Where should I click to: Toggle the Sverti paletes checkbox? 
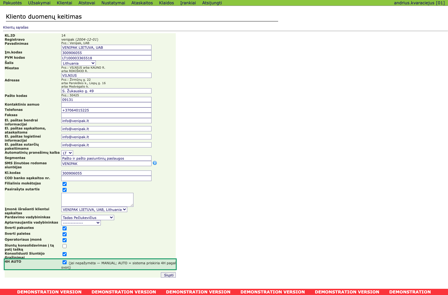pyautogui.click(x=64, y=234)
